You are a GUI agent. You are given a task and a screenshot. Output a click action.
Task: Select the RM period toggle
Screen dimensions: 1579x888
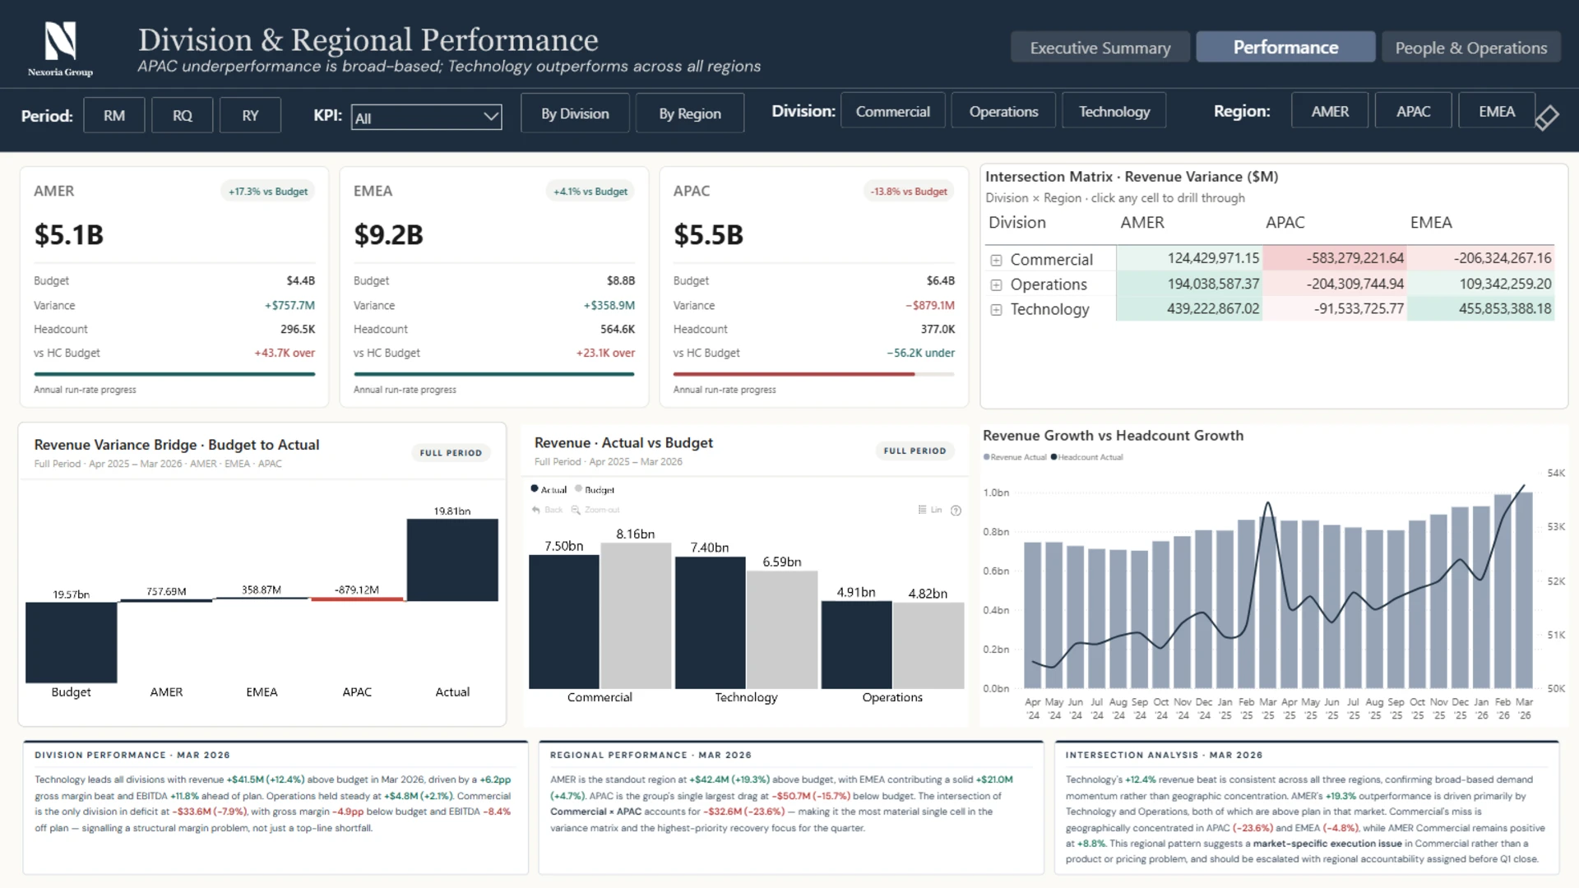tap(114, 115)
